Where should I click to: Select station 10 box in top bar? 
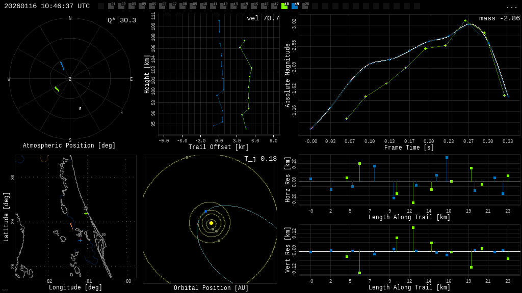click(203, 6)
